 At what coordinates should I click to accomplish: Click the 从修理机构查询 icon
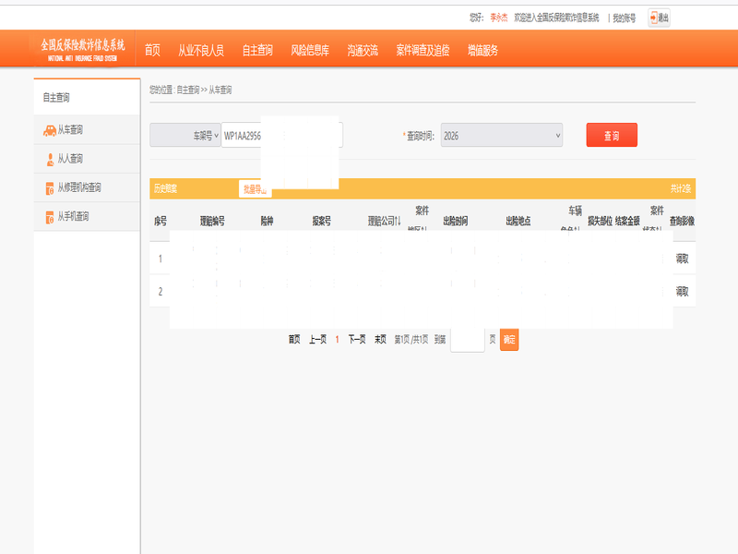[50, 188]
